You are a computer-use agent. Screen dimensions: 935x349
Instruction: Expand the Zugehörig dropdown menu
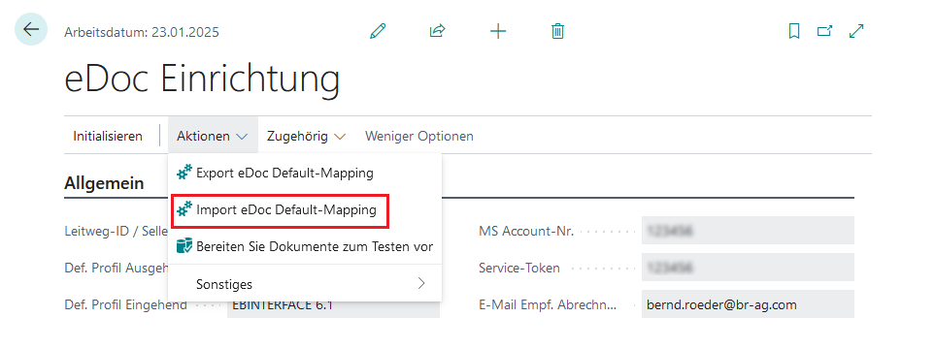tap(306, 136)
